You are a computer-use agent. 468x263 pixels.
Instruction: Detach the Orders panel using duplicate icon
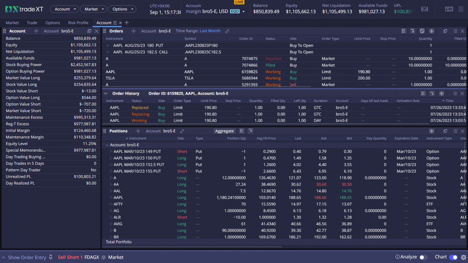pos(445,31)
